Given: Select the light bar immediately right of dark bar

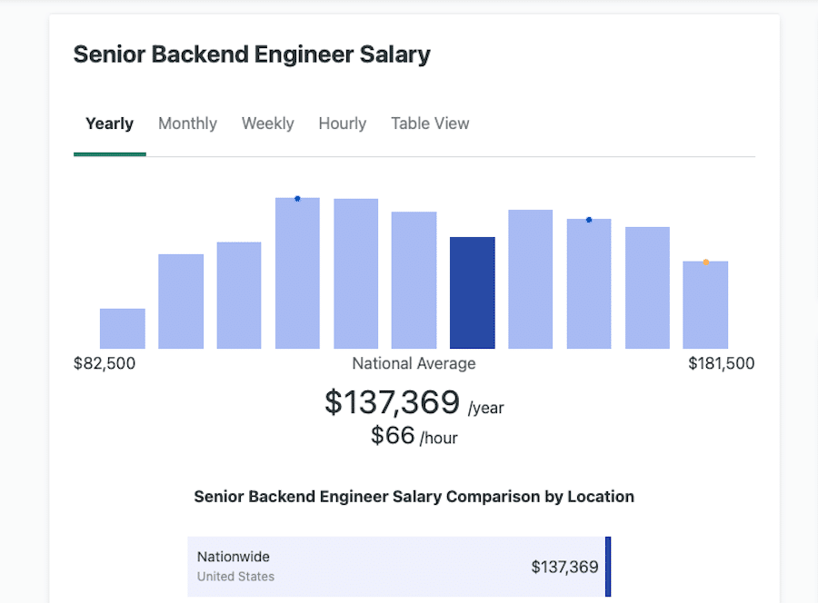Looking at the screenshot, I should pos(531,279).
